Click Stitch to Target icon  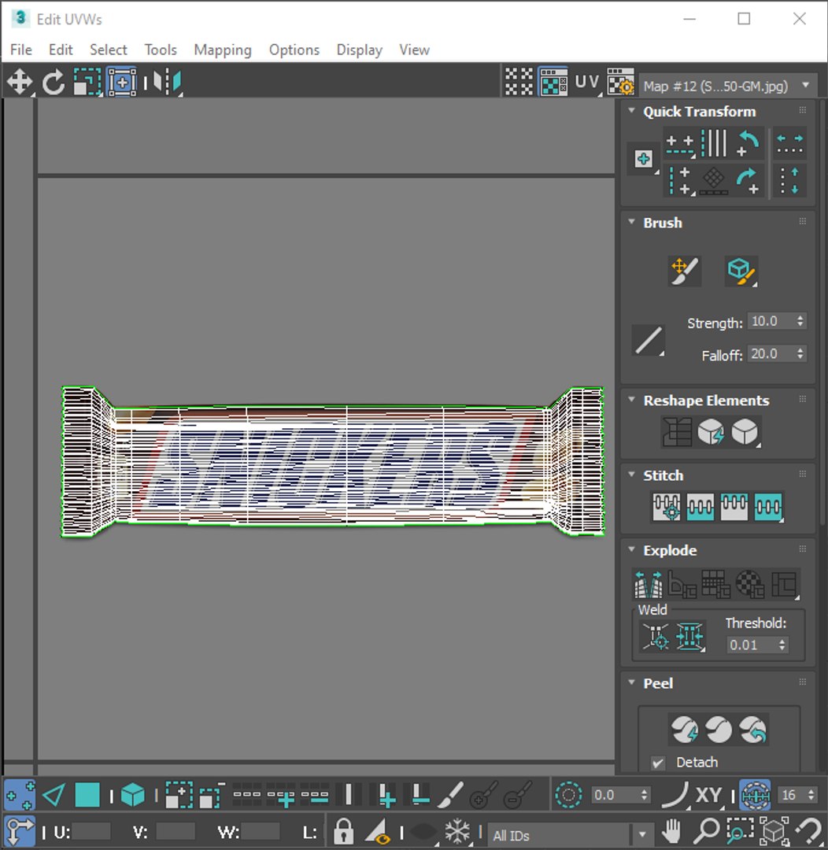tap(666, 507)
